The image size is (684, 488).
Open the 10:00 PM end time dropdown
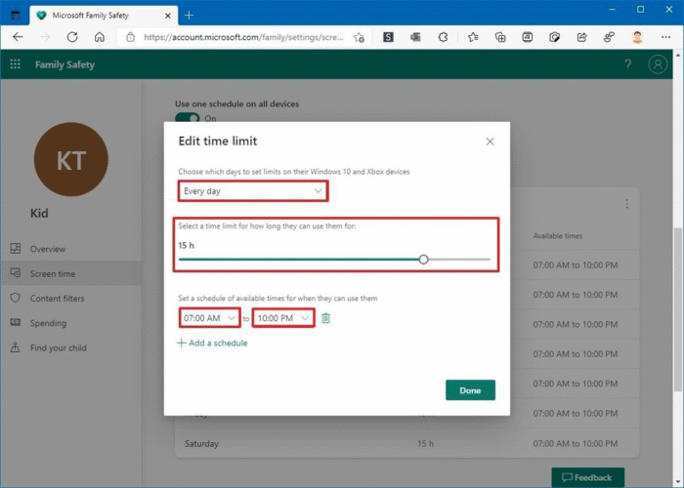point(283,318)
